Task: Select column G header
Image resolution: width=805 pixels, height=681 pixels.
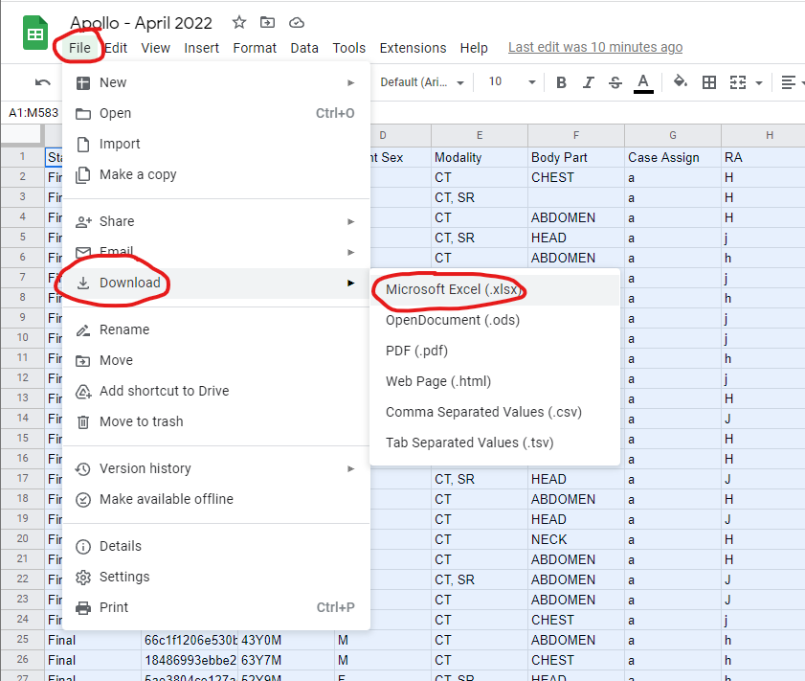Action: pyautogui.click(x=673, y=136)
